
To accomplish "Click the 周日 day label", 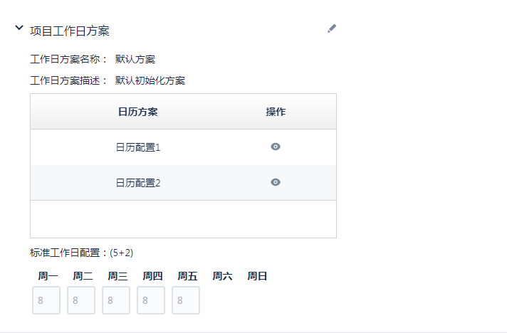I will 257,276.
